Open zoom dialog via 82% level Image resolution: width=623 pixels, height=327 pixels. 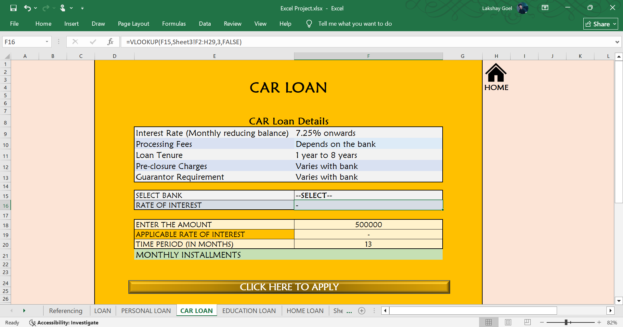612,322
